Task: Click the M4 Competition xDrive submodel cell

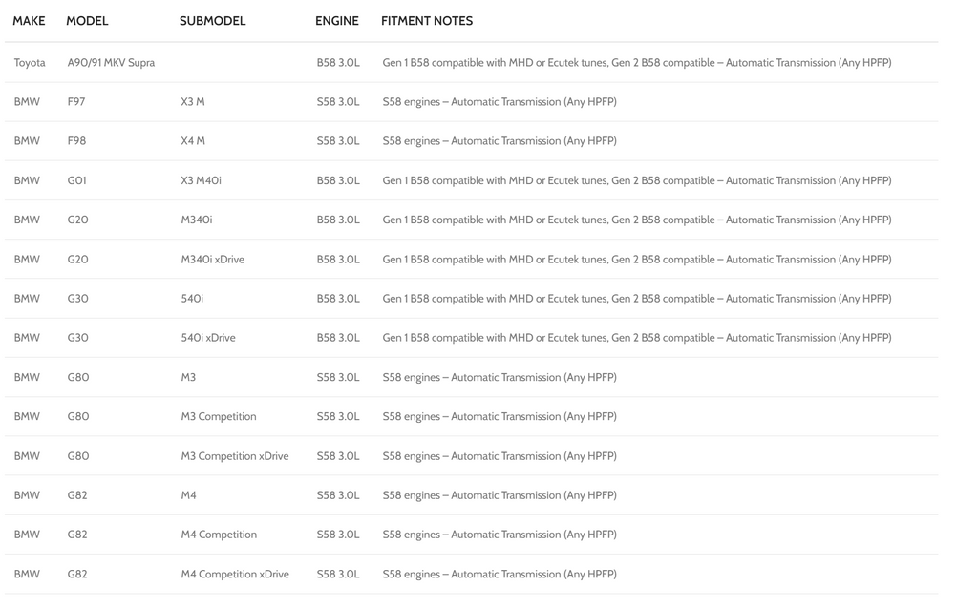Action: click(235, 575)
